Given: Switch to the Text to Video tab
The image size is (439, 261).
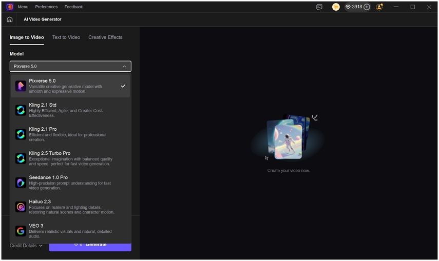Looking at the screenshot, I should [x=66, y=37].
